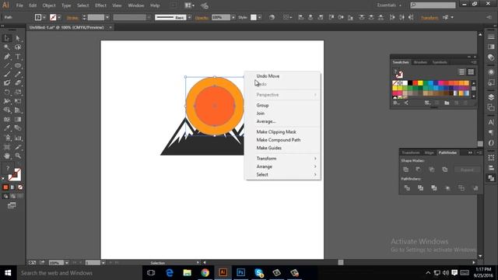Open the zoom level dropdown in status bar
The height and width of the screenshot is (280, 498).
click(x=66, y=263)
